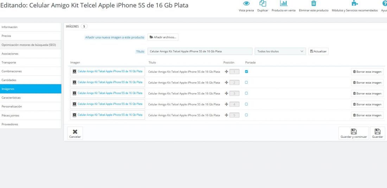The image size is (387, 188).
Task: Open the Personalización tab
Action: (x=30, y=107)
